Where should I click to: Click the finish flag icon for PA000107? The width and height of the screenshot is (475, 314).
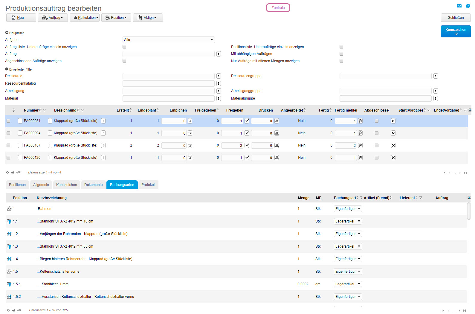tap(361, 145)
